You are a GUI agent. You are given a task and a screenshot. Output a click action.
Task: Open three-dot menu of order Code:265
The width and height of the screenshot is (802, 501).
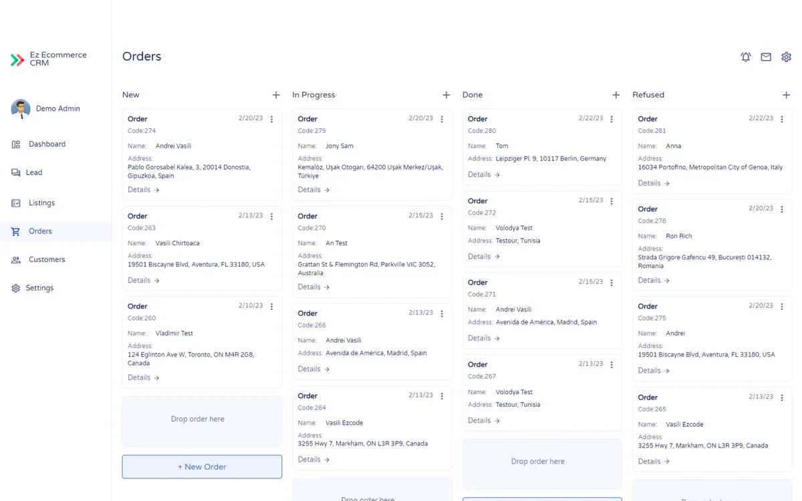click(782, 398)
